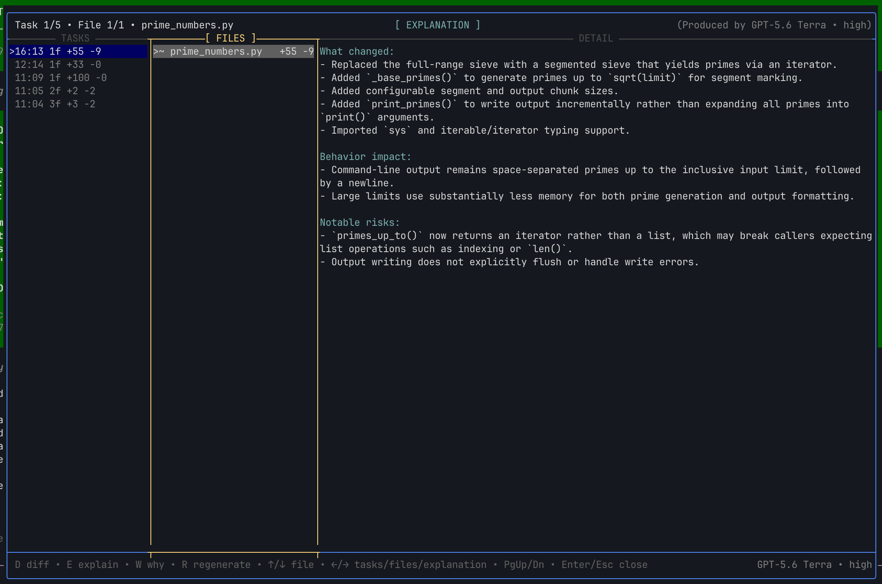The height and width of the screenshot is (584, 882).
Task: Click the 'Behavior impact:' heading
Action: [365, 157]
